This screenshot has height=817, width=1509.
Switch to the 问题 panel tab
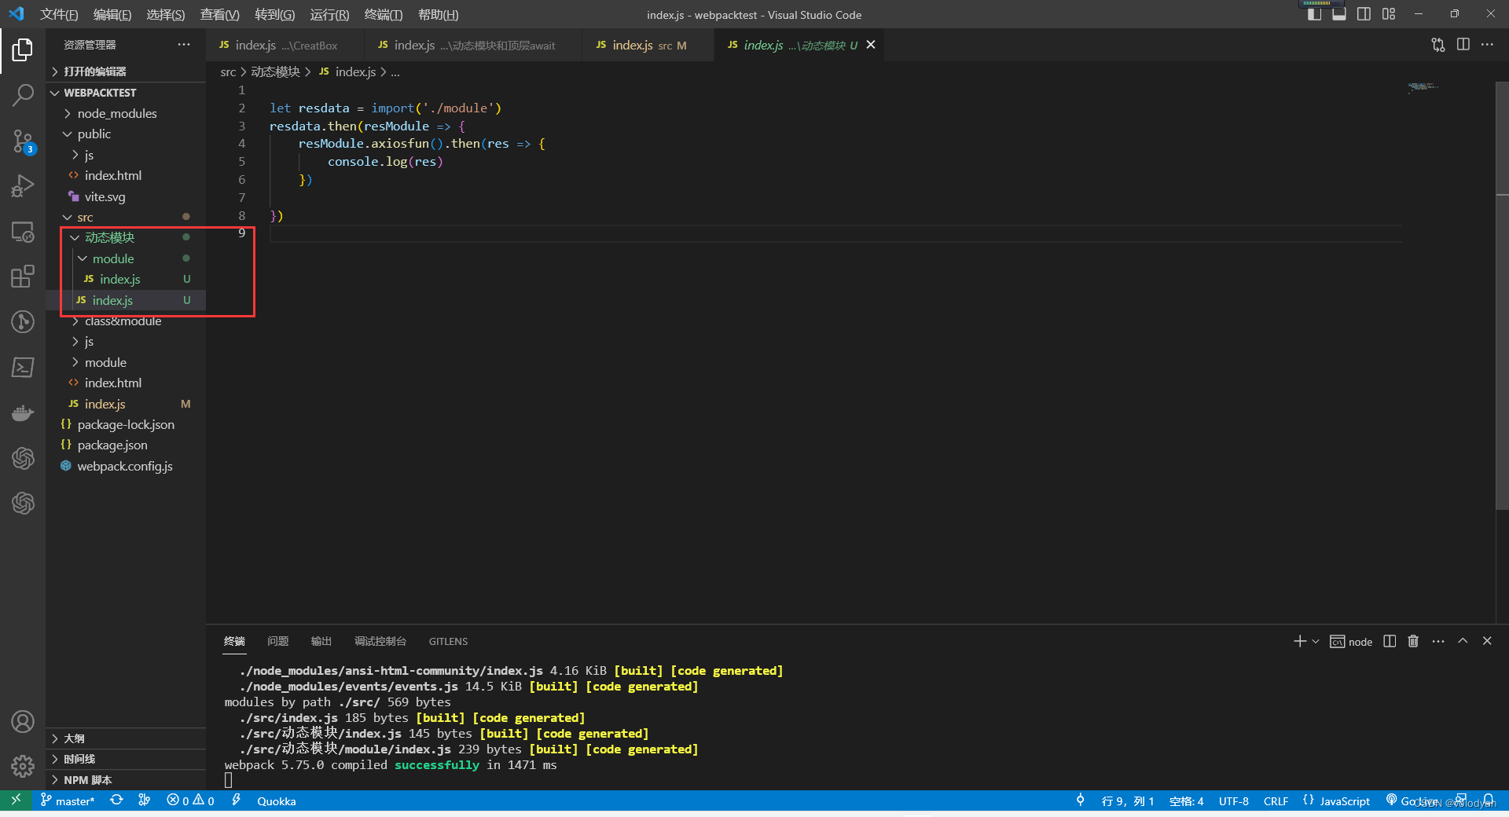click(x=277, y=641)
